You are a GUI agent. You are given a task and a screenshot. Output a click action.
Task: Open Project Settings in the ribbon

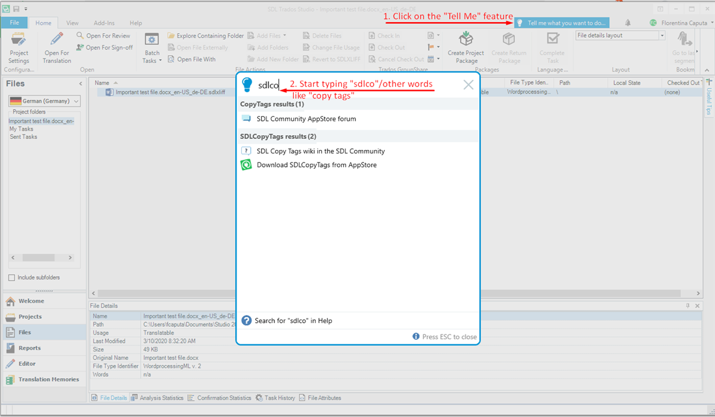point(19,48)
